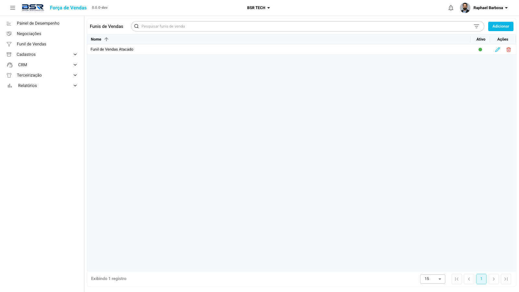Open the BSR TECH company dropdown
This screenshot has width=519, height=292.
(259, 8)
